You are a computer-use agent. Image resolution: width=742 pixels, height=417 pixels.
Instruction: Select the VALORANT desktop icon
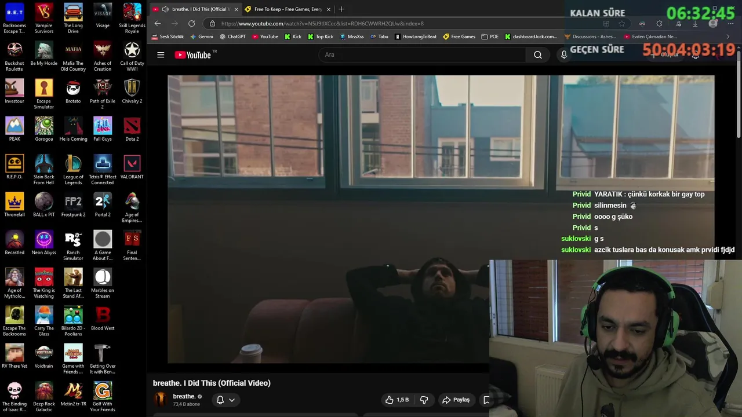pos(132,167)
